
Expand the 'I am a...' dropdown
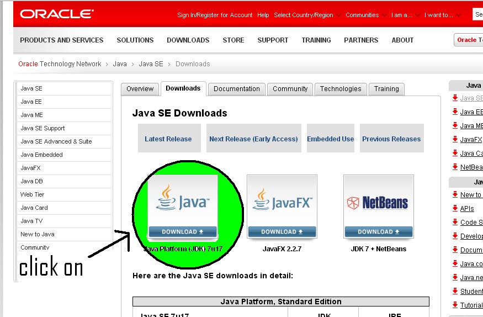point(405,15)
